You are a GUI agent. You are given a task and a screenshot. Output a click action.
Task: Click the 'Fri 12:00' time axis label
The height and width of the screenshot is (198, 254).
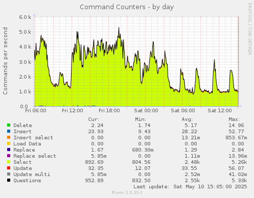click(x=73, y=111)
